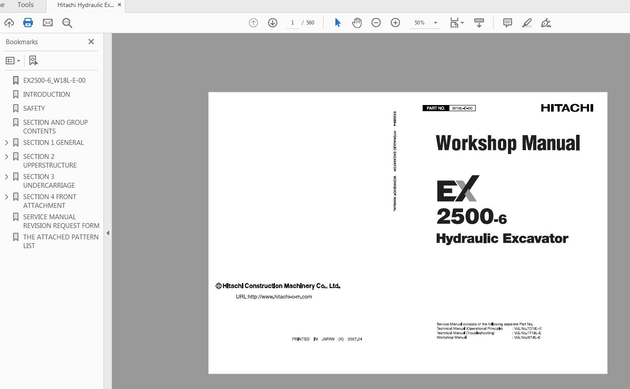Jump to INTRODUCTION bookmark
The image size is (630, 389).
click(46, 95)
